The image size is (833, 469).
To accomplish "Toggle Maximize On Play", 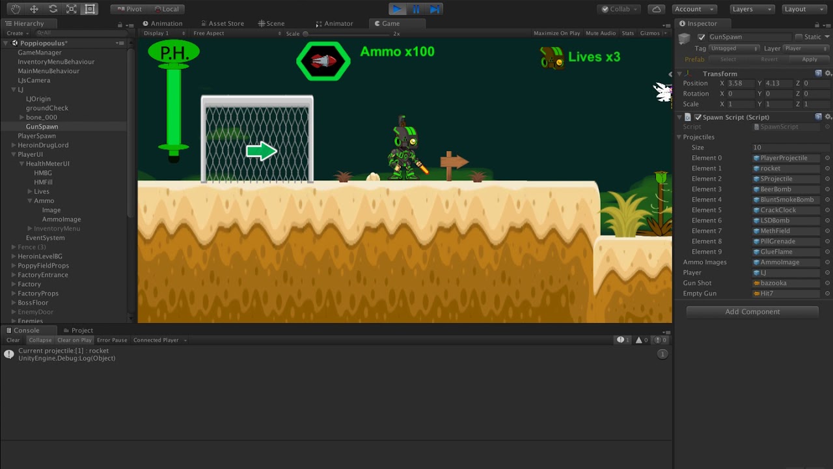I will coord(556,33).
